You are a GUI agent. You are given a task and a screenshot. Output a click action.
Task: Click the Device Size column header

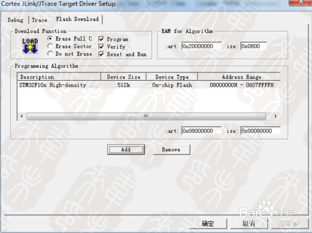point(123,77)
